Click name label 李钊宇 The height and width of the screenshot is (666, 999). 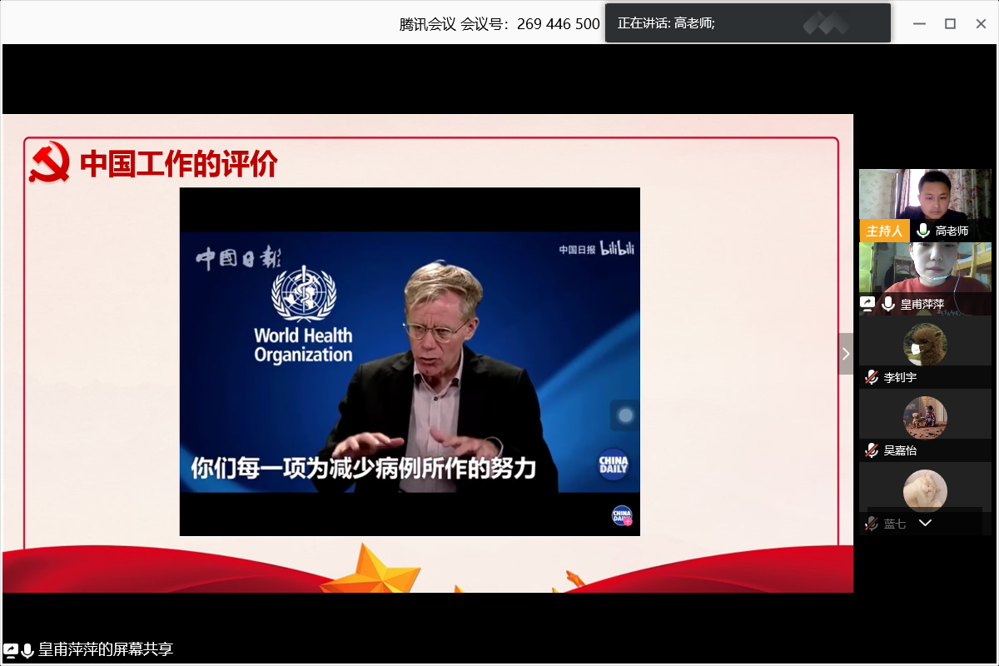(x=900, y=377)
